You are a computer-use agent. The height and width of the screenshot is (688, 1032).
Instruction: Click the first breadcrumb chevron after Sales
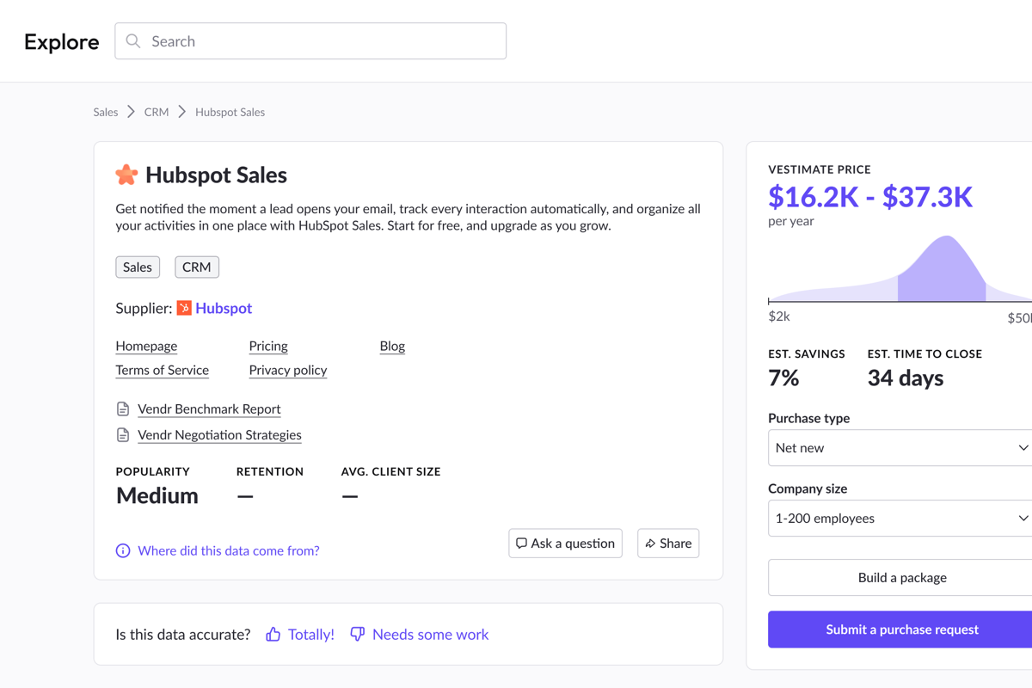point(131,112)
